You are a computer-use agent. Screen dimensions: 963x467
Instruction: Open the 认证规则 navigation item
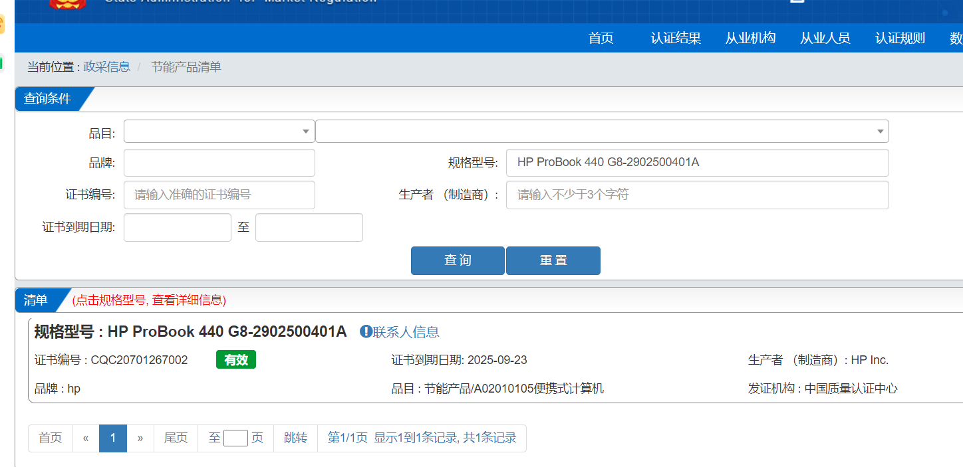900,38
